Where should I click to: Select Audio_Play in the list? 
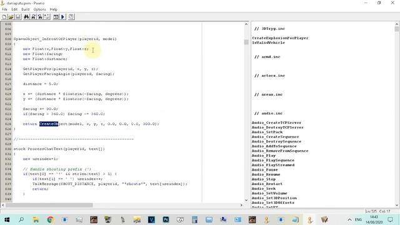[x=264, y=156]
